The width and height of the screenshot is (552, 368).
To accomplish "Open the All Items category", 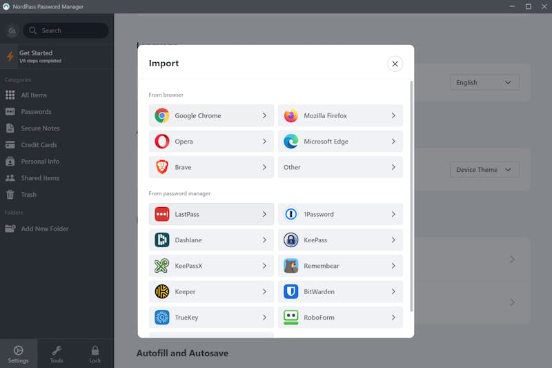I will [57, 95].
